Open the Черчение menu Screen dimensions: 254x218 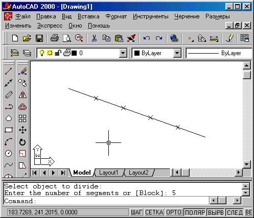coord(187,16)
